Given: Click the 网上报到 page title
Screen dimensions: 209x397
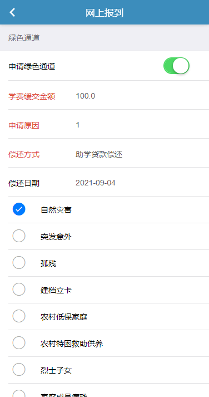Looking at the screenshot, I should [104, 13].
